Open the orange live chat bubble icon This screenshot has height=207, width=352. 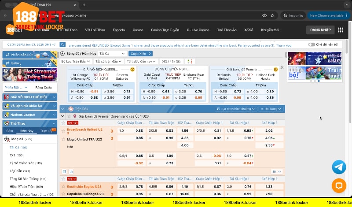(x=339, y=186)
